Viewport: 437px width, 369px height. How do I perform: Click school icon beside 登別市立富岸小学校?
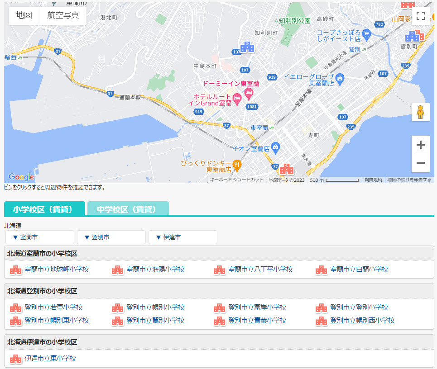[220, 308]
